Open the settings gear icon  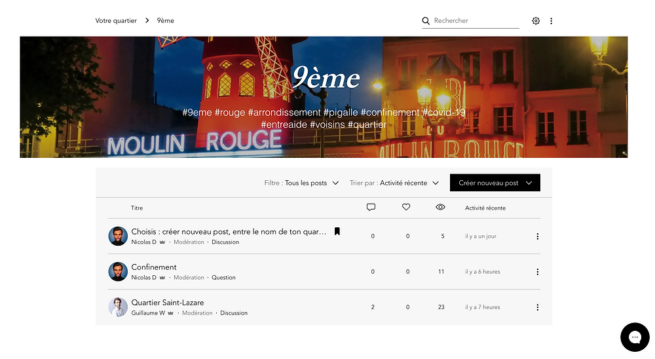[x=536, y=20]
